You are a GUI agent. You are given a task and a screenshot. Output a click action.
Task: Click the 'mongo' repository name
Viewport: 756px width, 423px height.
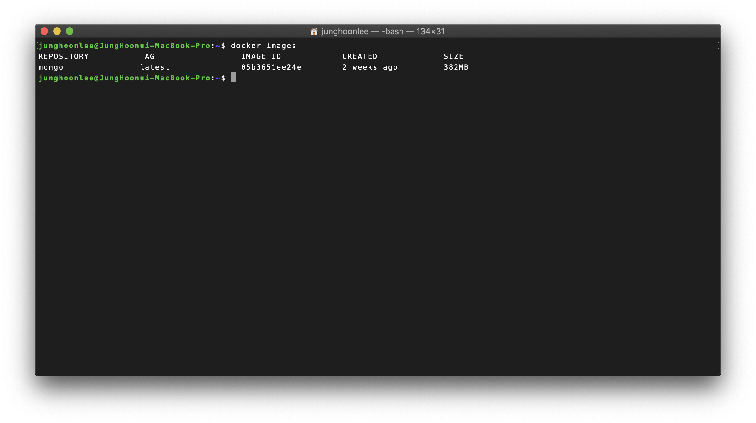(x=51, y=67)
